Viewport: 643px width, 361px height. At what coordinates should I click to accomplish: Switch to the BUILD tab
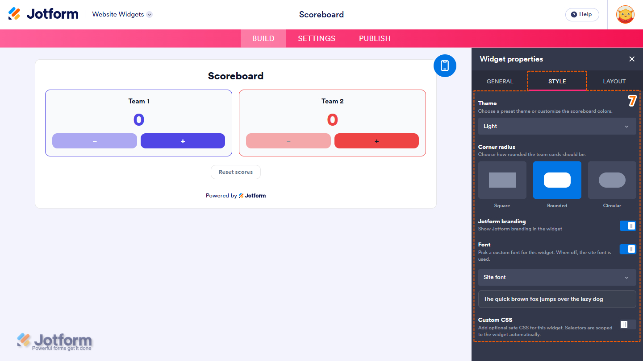[x=263, y=38]
